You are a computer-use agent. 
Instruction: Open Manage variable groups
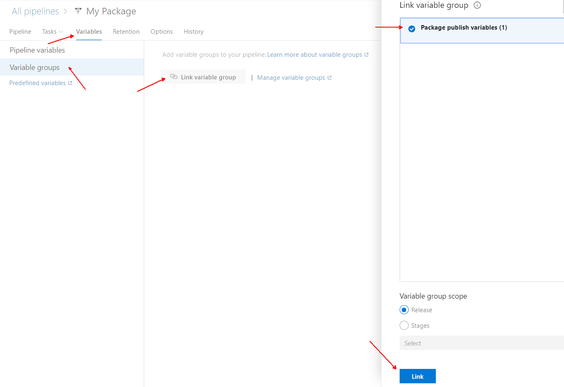click(x=290, y=77)
